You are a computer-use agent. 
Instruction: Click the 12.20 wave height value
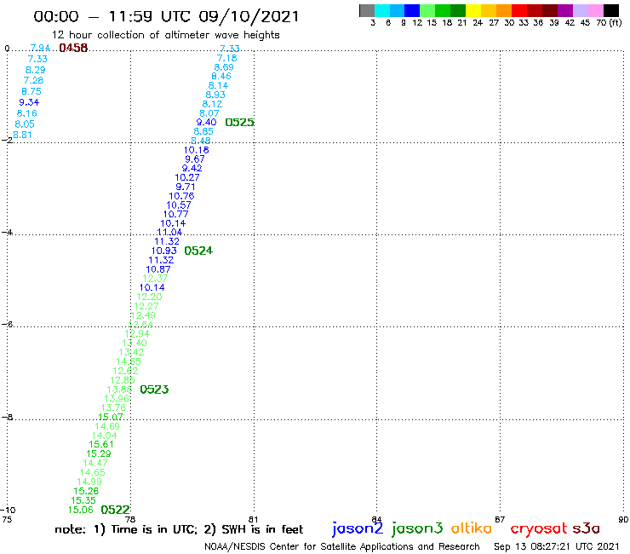pyautogui.click(x=149, y=297)
